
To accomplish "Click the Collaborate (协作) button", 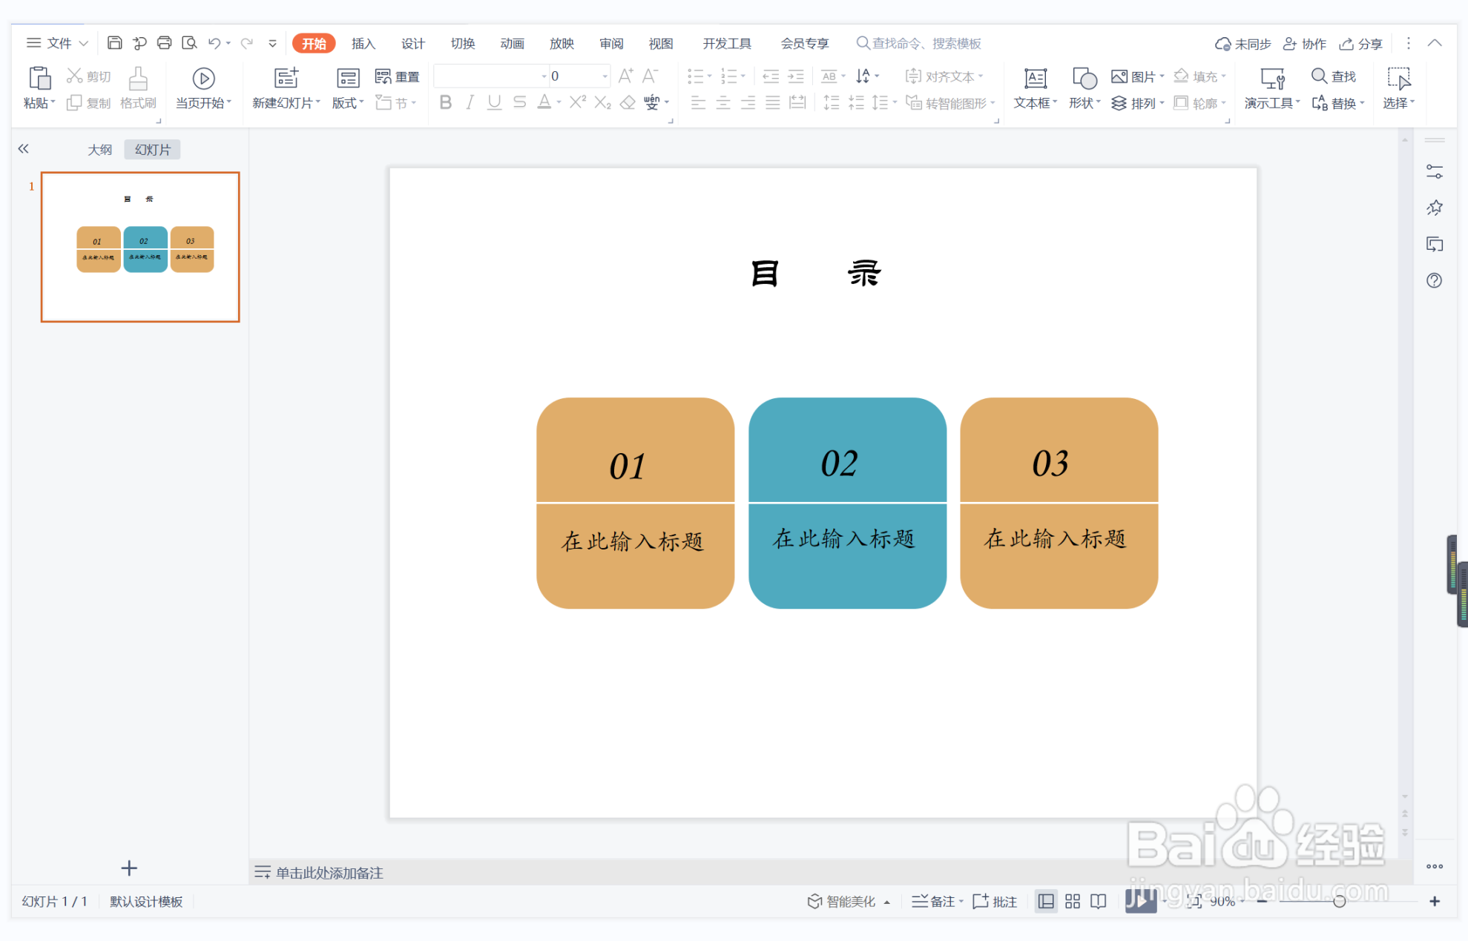I will [x=1305, y=44].
